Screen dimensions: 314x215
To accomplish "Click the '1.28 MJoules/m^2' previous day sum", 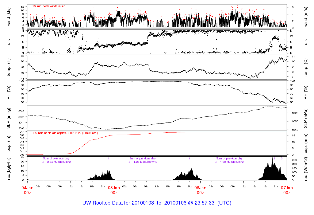I will (x=145, y=162).
